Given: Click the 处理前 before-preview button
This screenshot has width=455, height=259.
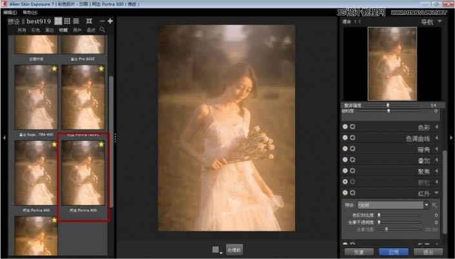Looking at the screenshot, I should 234,249.
